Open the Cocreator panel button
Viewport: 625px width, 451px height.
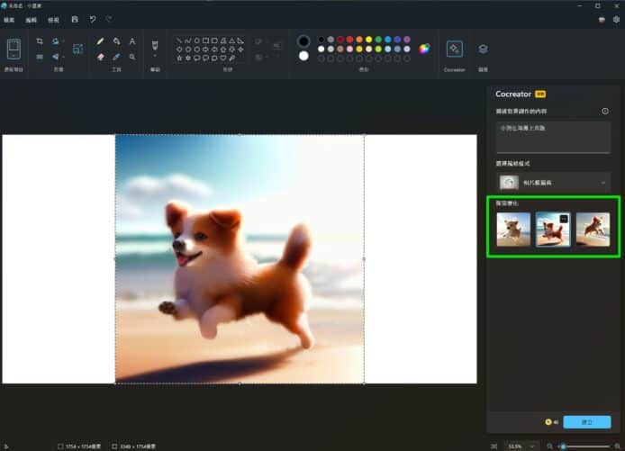click(x=455, y=49)
